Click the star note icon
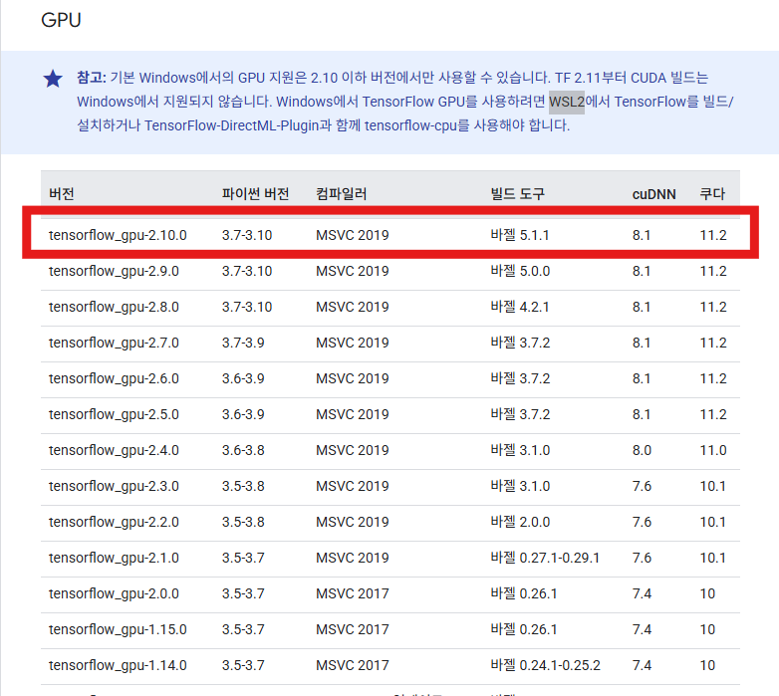This screenshot has width=779, height=696. pos(53,79)
